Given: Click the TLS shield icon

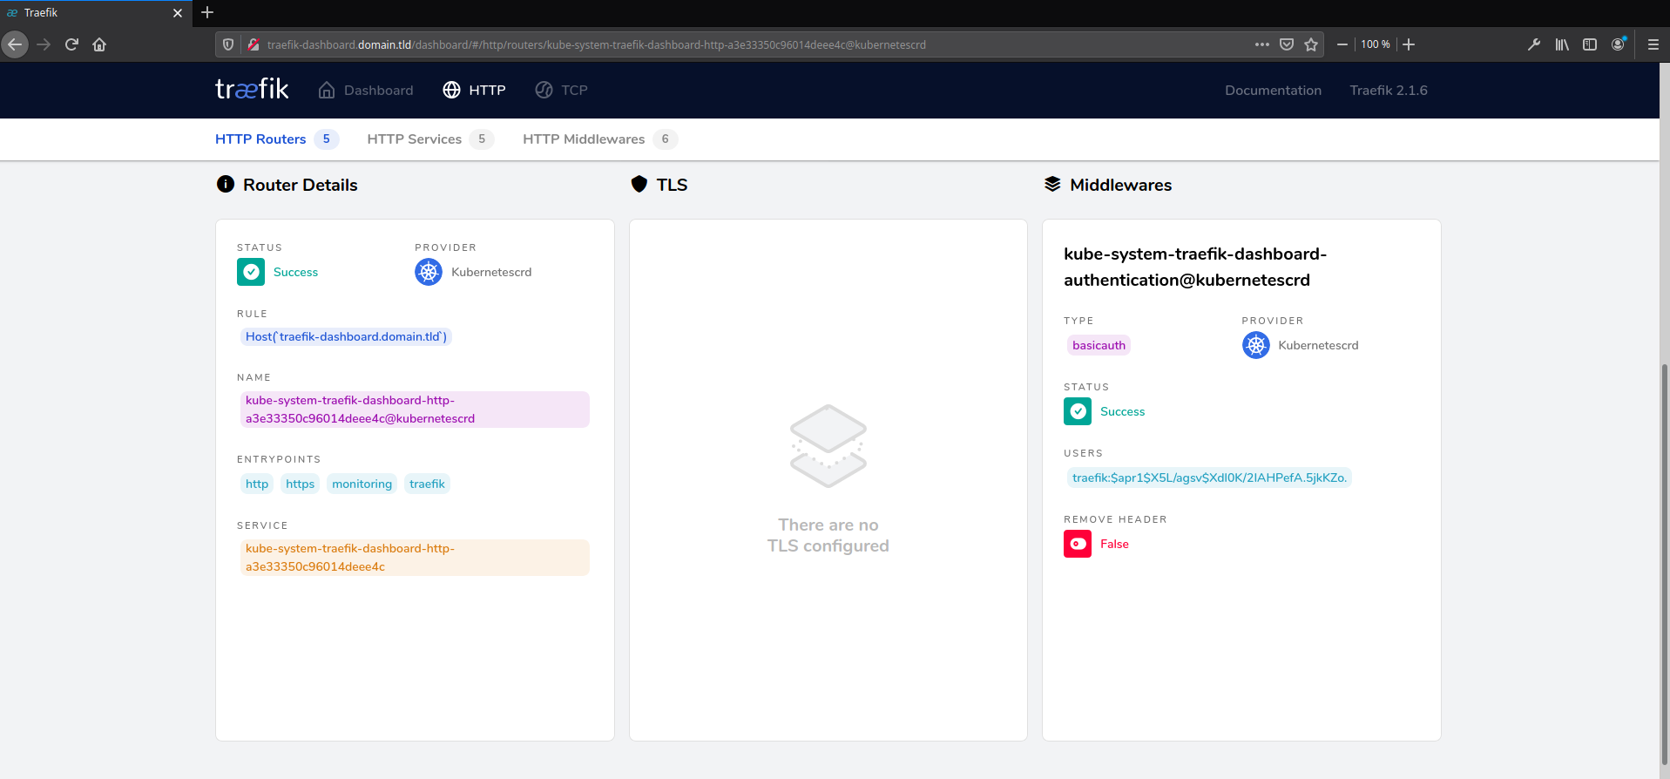Looking at the screenshot, I should coord(639,184).
